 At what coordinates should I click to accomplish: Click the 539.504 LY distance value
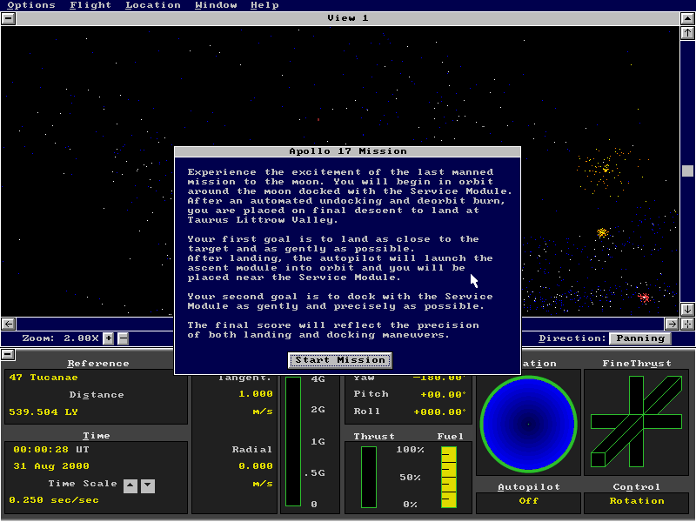point(43,412)
